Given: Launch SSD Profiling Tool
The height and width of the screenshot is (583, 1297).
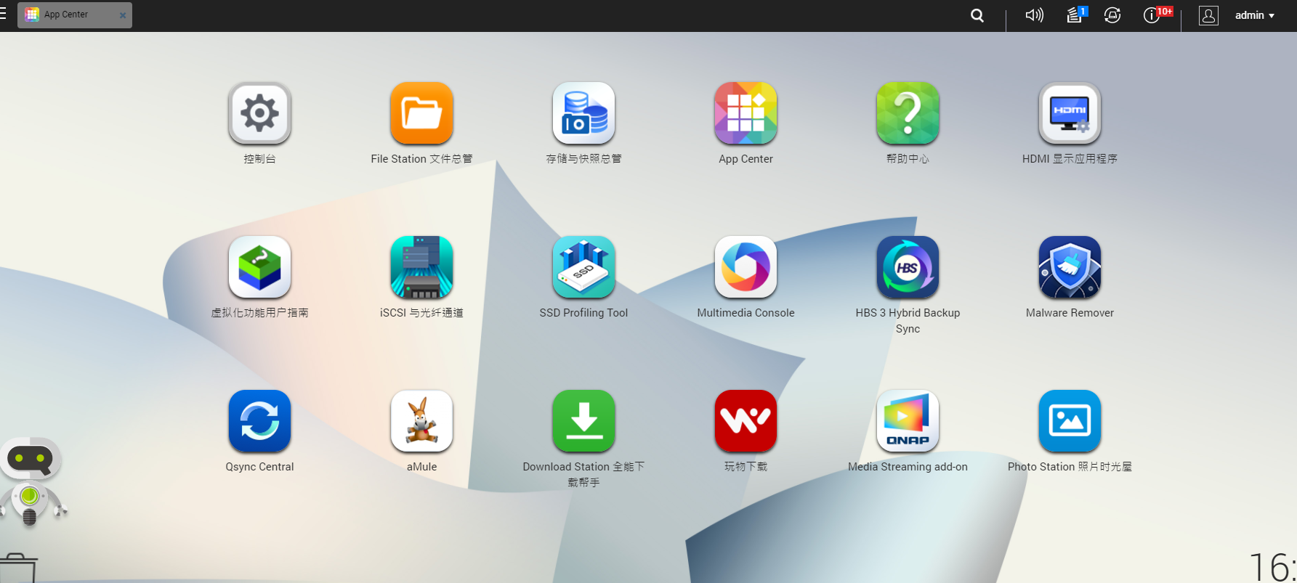Looking at the screenshot, I should [x=583, y=267].
